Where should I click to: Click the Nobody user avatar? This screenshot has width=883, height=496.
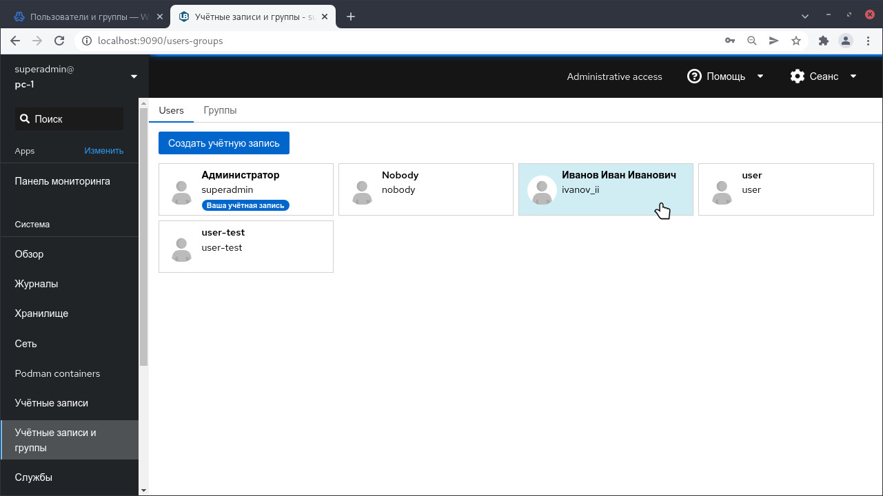(x=362, y=192)
